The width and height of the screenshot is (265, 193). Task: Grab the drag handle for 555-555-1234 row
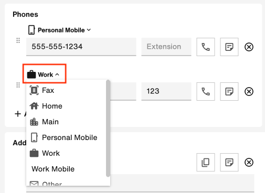pos(18,40)
